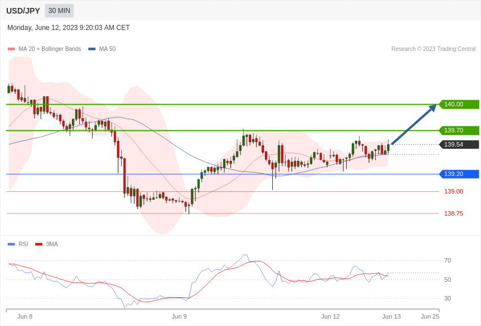Click the Trading Central copyright text
The image size is (481, 326).
tap(433, 49)
